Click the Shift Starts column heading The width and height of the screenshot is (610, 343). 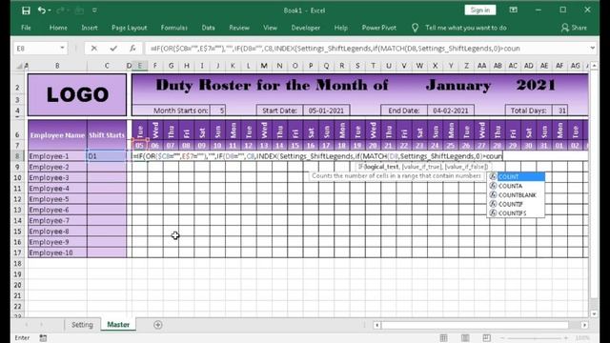[x=107, y=135]
